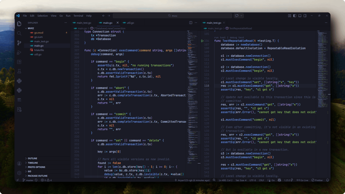Open the File menu
The height and width of the screenshot is (194, 345).
click(25, 16)
